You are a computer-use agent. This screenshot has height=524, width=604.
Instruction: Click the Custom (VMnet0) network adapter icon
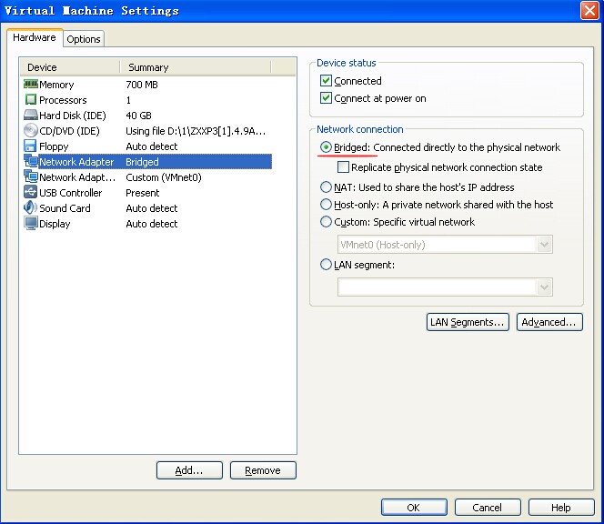click(x=31, y=176)
